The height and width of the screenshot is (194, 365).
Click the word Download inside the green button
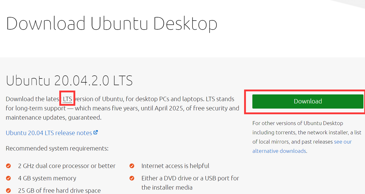tap(308, 101)
